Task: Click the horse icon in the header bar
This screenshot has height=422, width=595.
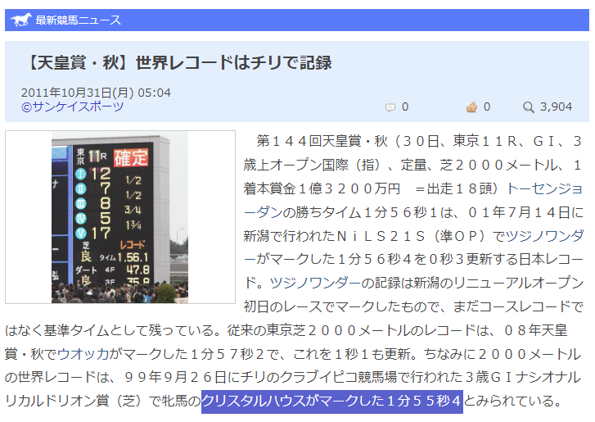Action: (x=21, y=20)
